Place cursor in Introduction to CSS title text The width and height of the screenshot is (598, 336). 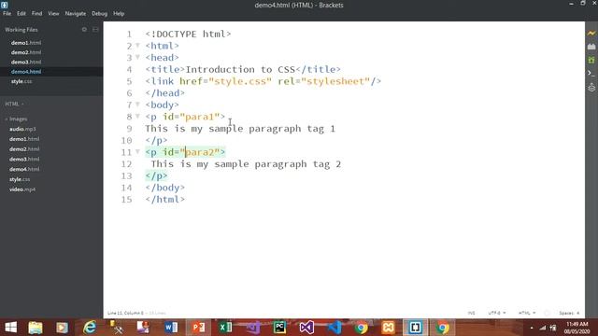[x=240, y=69]
